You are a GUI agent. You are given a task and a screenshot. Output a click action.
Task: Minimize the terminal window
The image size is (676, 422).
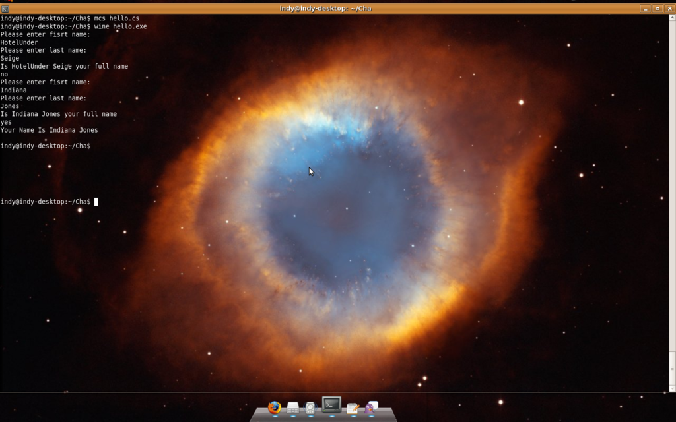pos(645,9)
